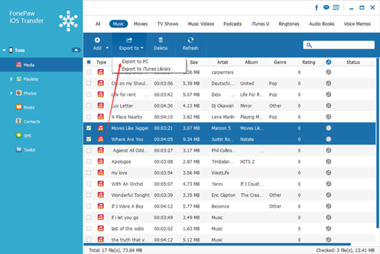The image size is (380, 254).
Task: Click music type icon for Apologize
Action: pos(101,162)
